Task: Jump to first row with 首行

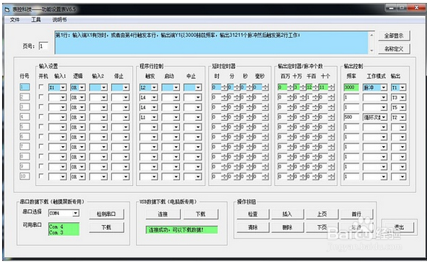Action: tap(356, 214)
